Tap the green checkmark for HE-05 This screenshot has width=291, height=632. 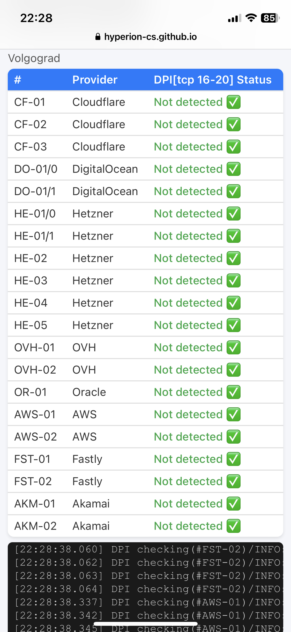234,325
